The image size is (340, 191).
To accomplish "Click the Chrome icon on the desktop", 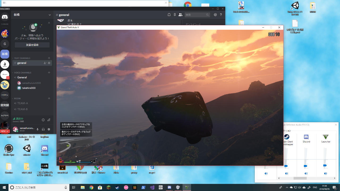I will click(x=188, y=5).
